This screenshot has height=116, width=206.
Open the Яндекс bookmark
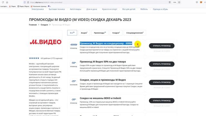tap(13, 6)
